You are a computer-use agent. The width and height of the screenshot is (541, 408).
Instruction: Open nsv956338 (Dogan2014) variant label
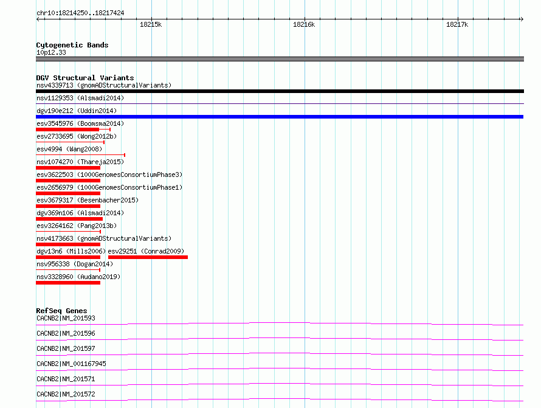(x=75, y=264)
